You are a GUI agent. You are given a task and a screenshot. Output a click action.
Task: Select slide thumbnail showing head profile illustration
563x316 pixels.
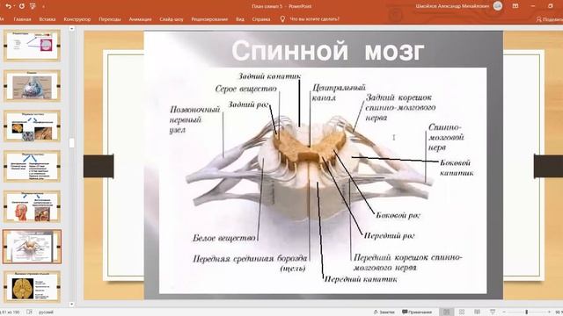(x=32, y=206)
